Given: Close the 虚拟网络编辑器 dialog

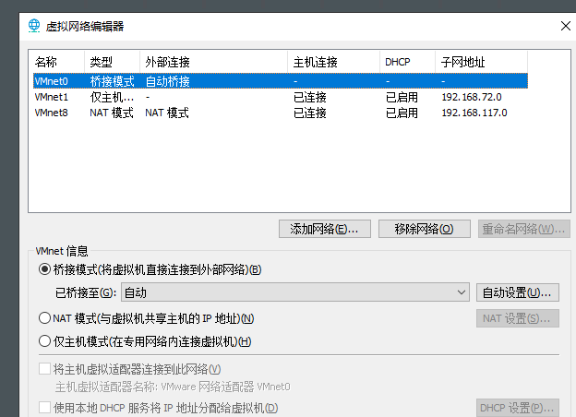Looking at the screenshot, I should point(566,26).
